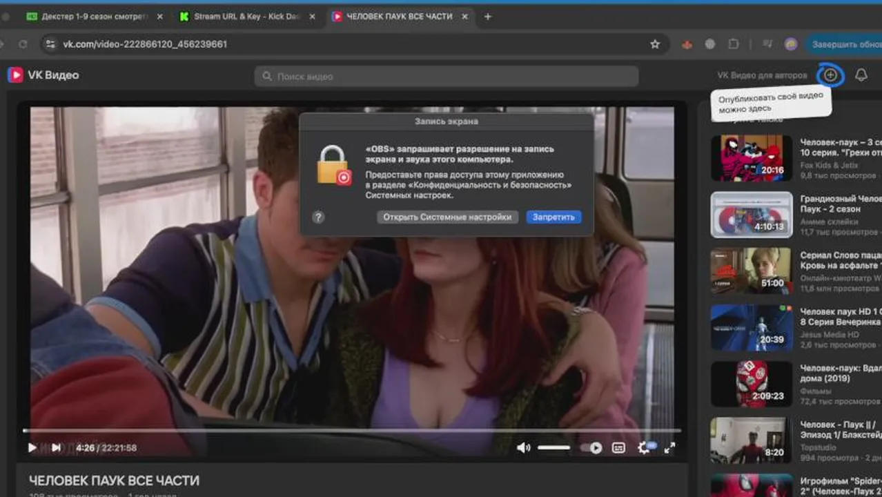Seek along the video progress bar
Viewport: 882px width, 497px height.
(352, 431)
